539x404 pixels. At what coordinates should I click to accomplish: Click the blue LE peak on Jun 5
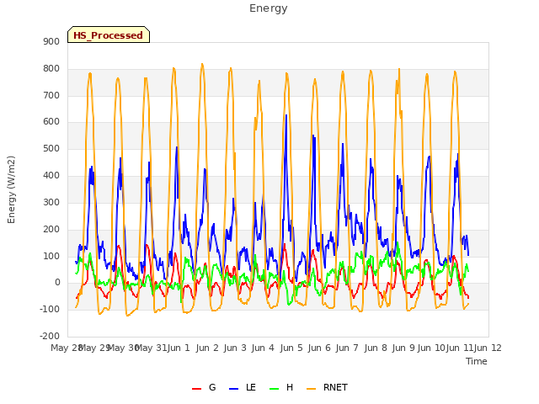tap(286, 115)
